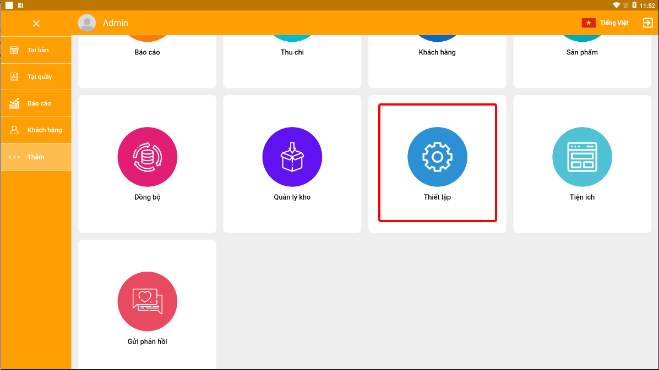Viewport: 659px width, 370px height.
Task: Open the Khách hàng tile
Action: coord(437,53)
